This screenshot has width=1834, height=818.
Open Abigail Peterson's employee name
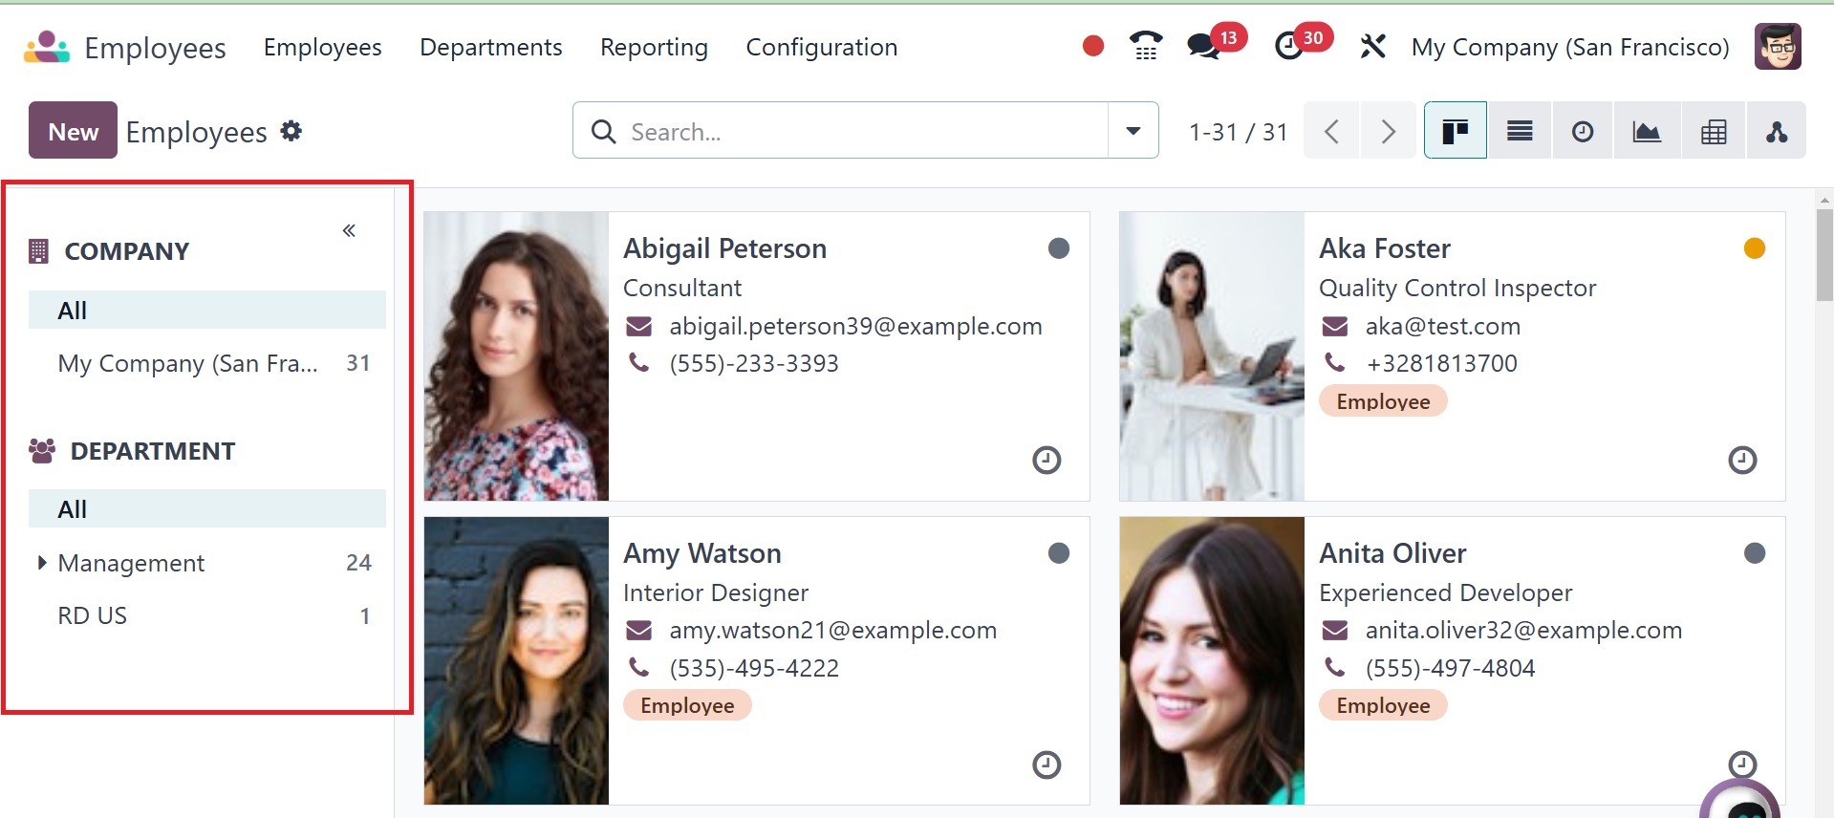click(x=724, y=248)
